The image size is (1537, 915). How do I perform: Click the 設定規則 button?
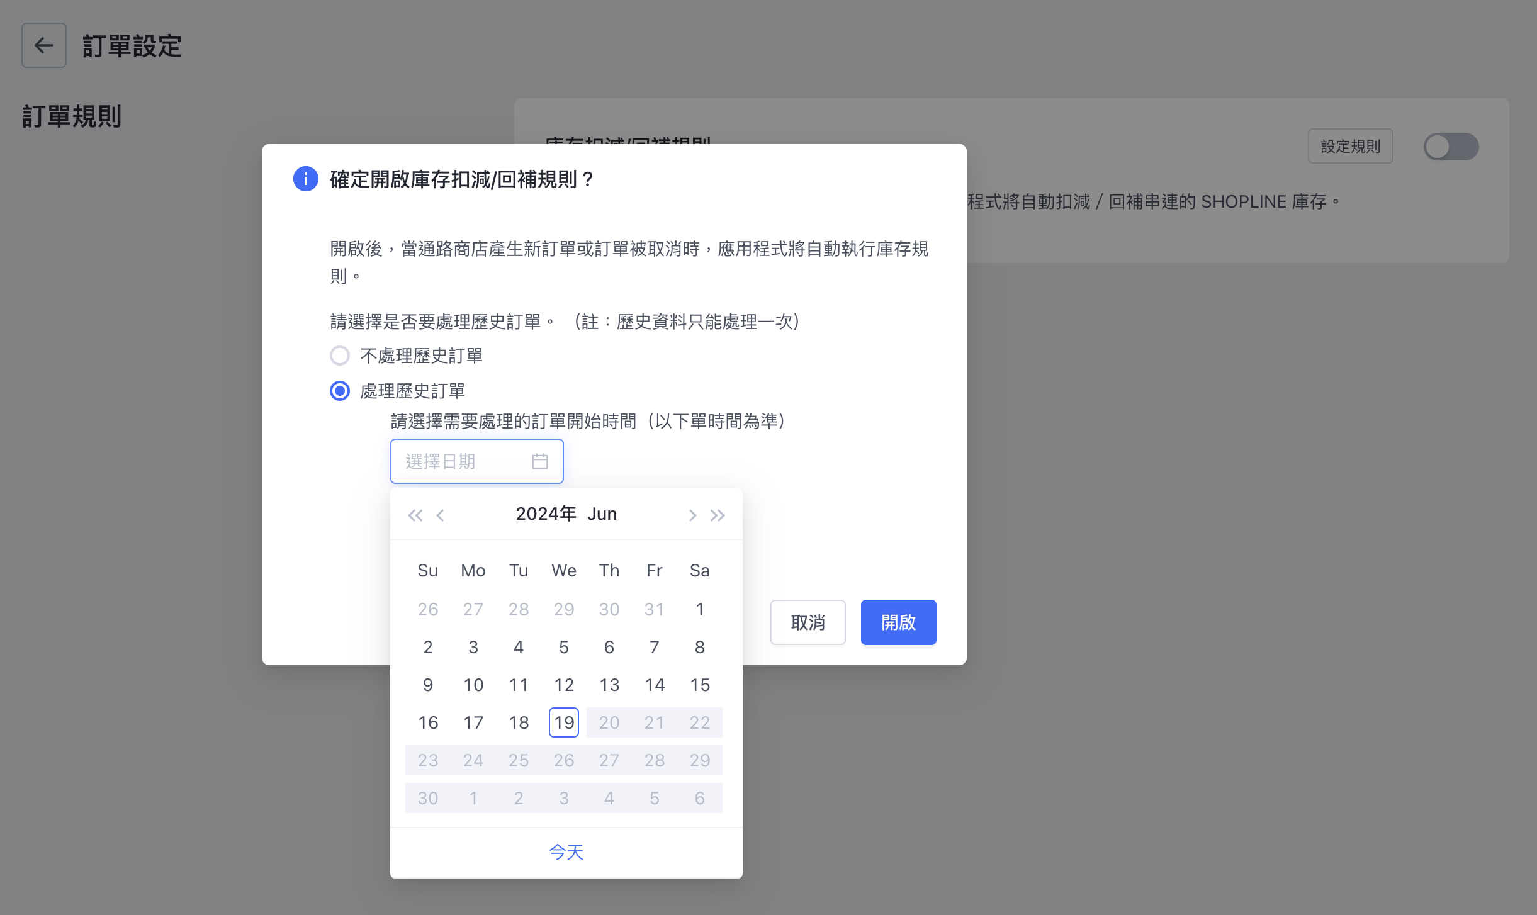click(x=1351, y=147)
